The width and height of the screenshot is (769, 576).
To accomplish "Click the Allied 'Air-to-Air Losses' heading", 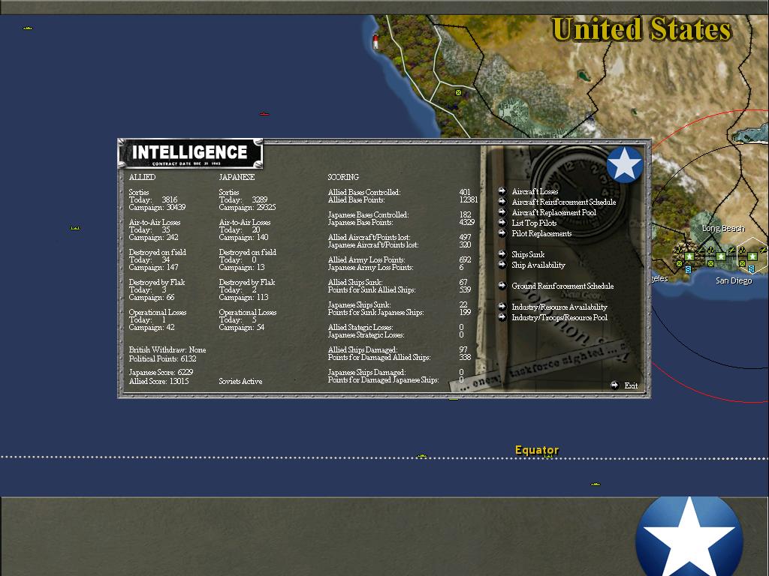I will [155, 222].
